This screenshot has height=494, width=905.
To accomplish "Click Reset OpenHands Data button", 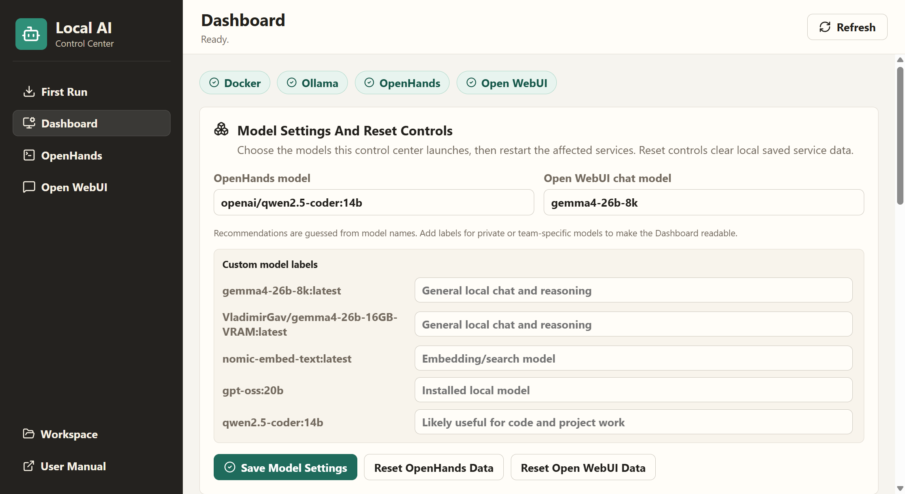I will pyautogui.click(x=434, y=467).
